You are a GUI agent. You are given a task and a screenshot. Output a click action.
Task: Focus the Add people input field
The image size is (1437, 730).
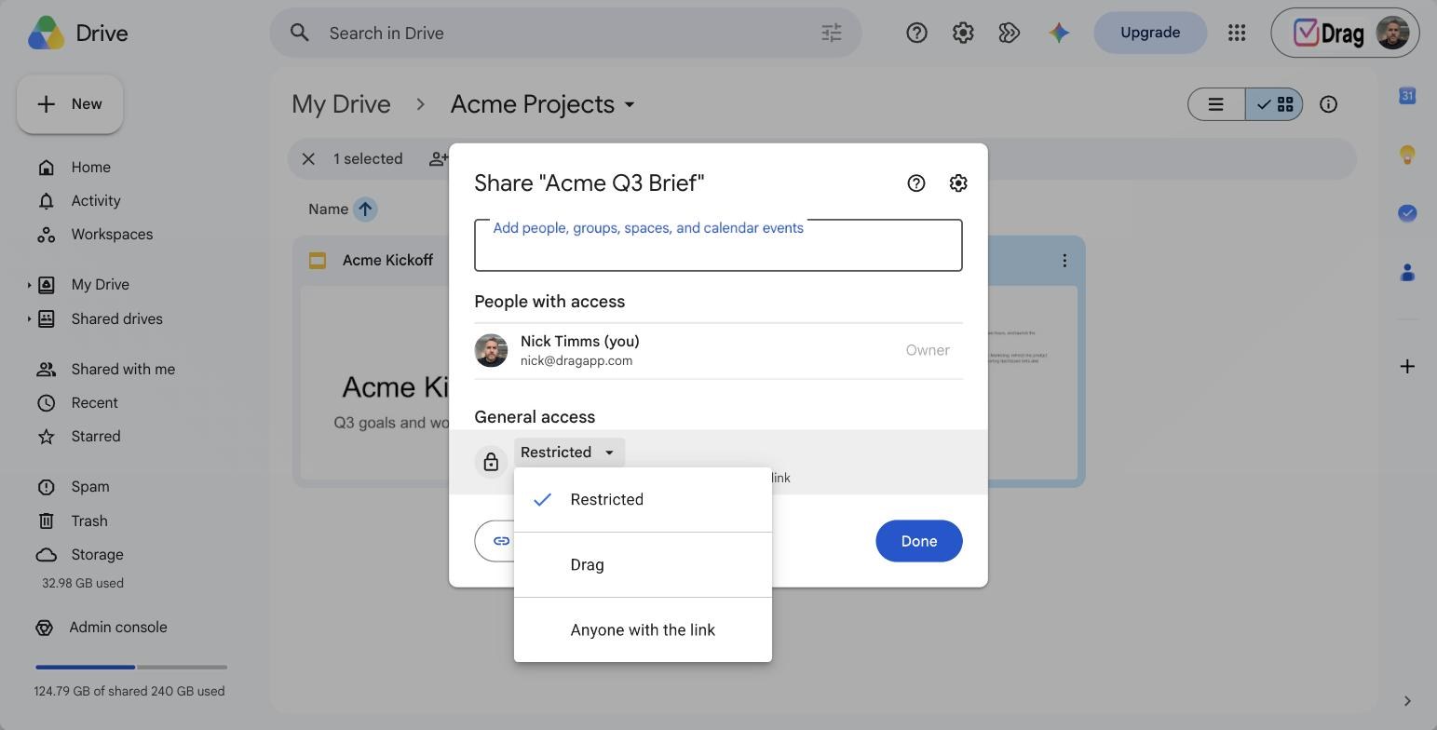(x=718, y=246)
